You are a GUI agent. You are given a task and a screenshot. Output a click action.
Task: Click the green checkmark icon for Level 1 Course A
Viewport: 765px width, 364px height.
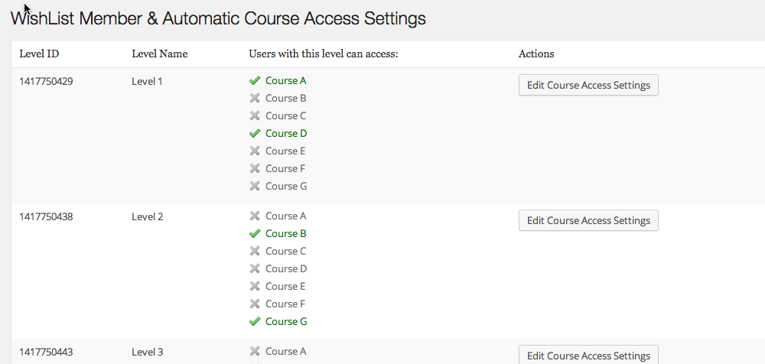(255, 80)
